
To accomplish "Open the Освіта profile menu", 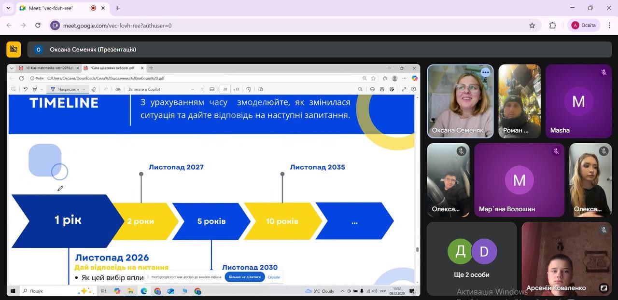I will point(584,26).
